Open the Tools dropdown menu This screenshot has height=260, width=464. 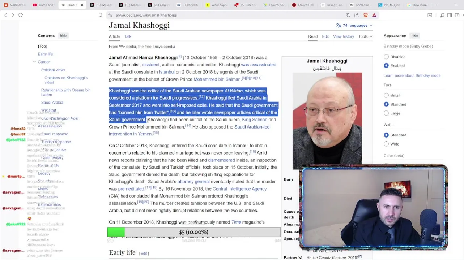point(365,36)
